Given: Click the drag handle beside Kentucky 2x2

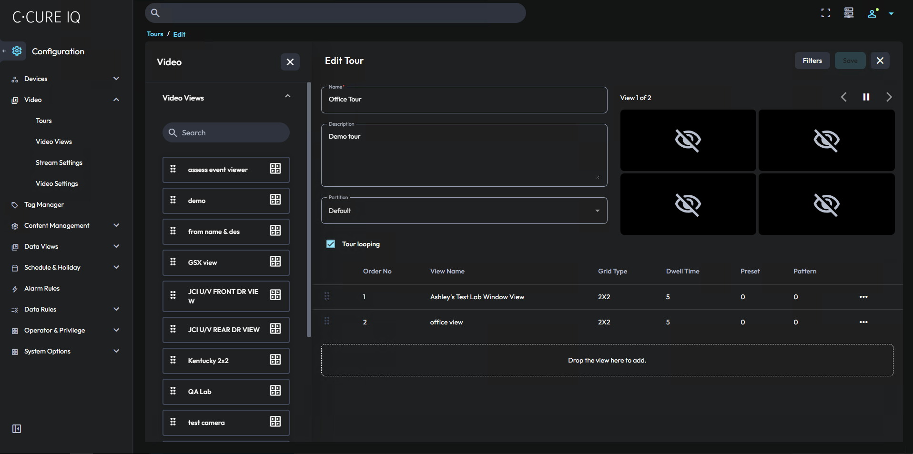Looking at the screenshot, I should coord(173,360).
